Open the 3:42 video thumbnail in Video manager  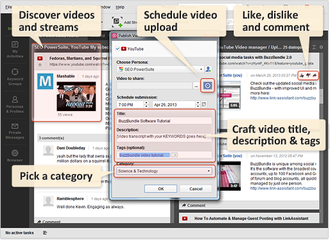[x=230, y=176]
